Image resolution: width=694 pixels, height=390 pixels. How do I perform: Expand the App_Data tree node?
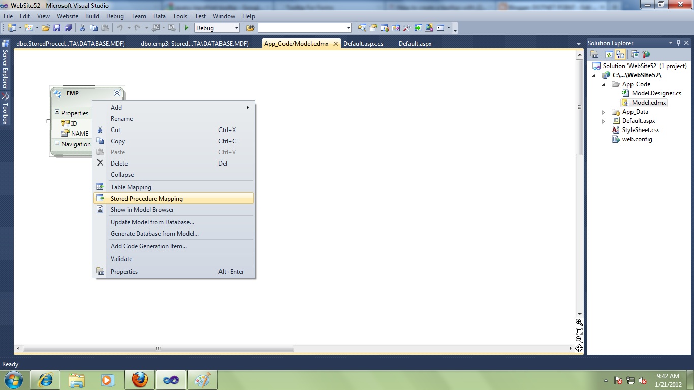(603, 111)
